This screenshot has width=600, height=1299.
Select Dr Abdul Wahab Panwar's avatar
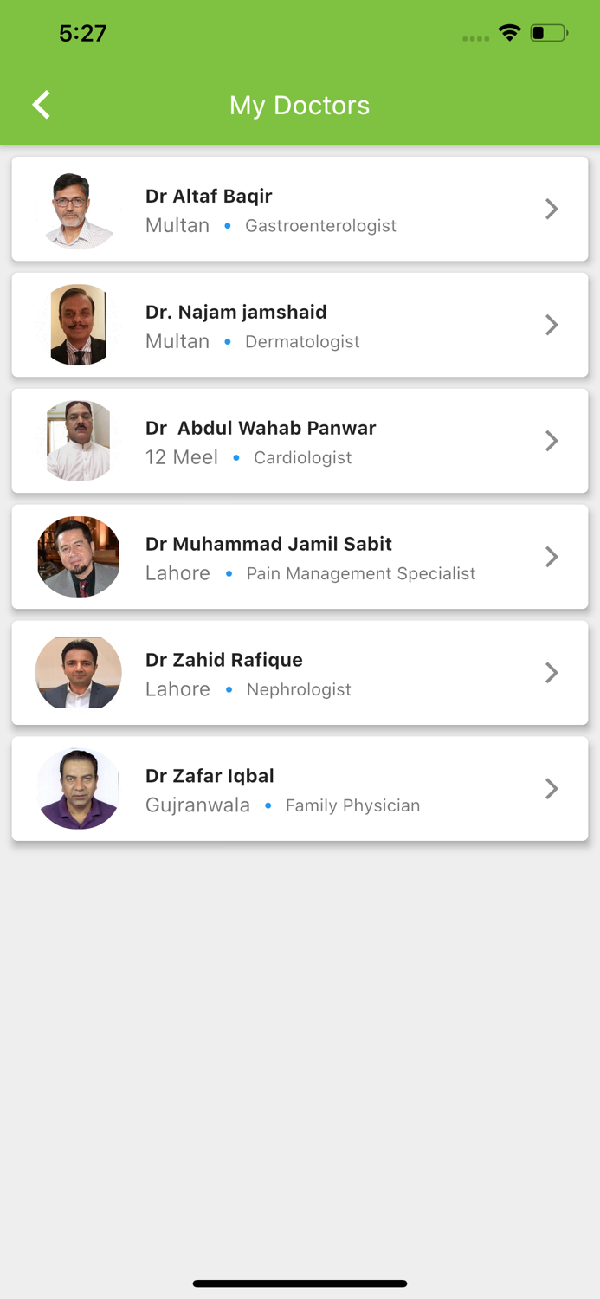[78, 441]
